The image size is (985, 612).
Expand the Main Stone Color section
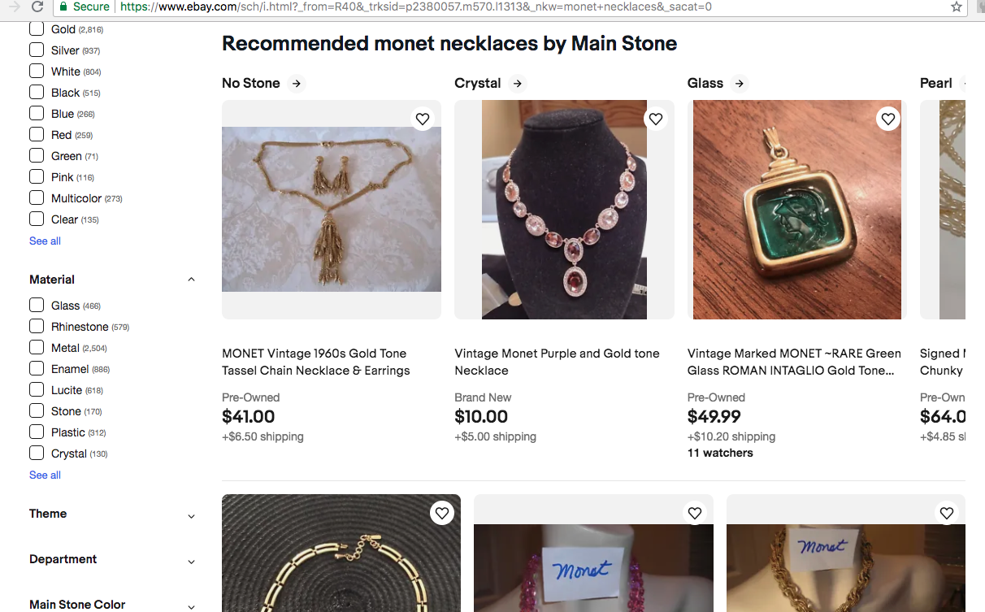191,605
